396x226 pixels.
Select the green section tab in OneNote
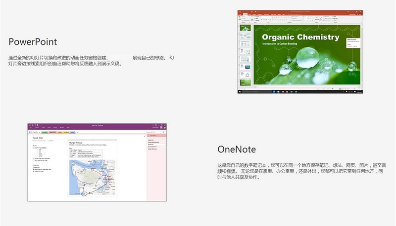tap(45, 132)
